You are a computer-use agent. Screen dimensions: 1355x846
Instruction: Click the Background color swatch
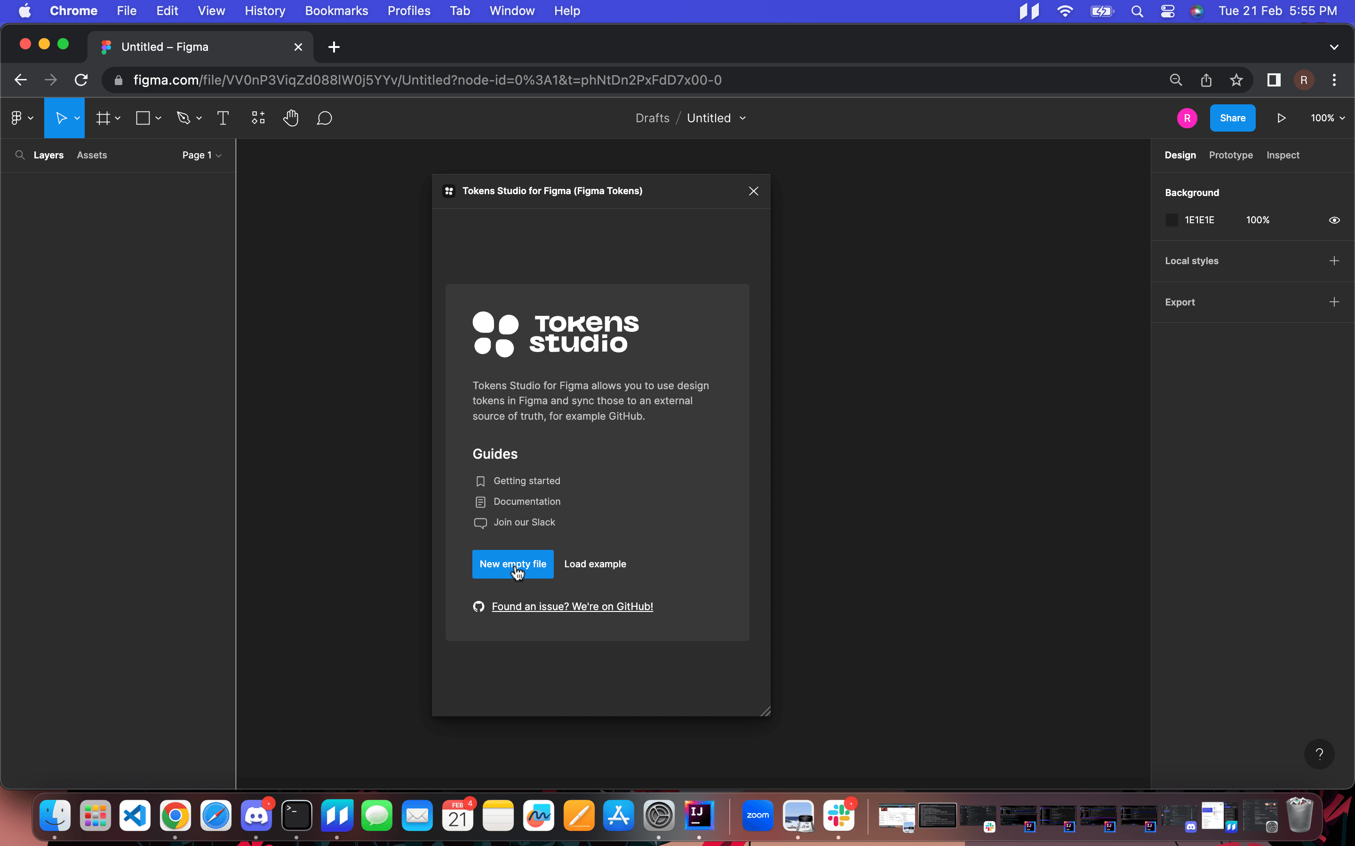click(1172, 220)
